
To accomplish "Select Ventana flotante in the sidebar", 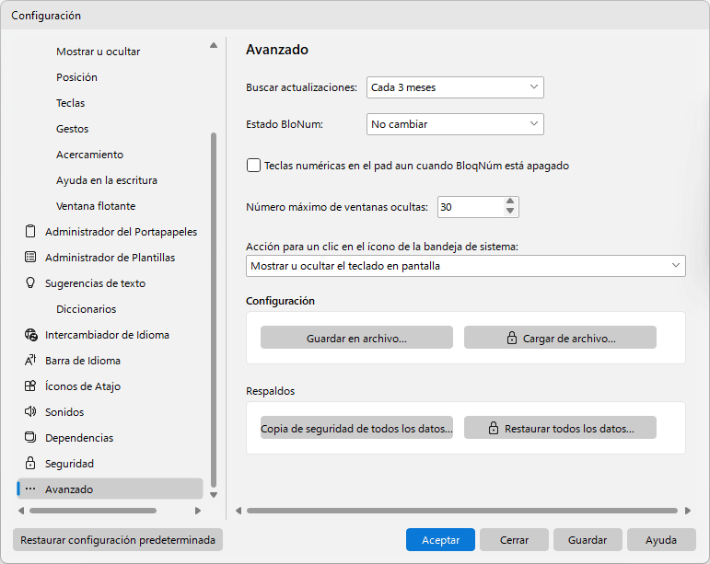I will click(96, 206).
